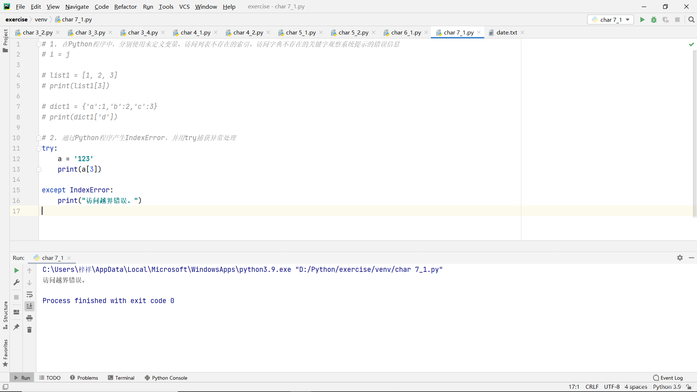The height and width of the screenshot is (392, 697).
Task: Stop process in Run panel
Action: 16,297
